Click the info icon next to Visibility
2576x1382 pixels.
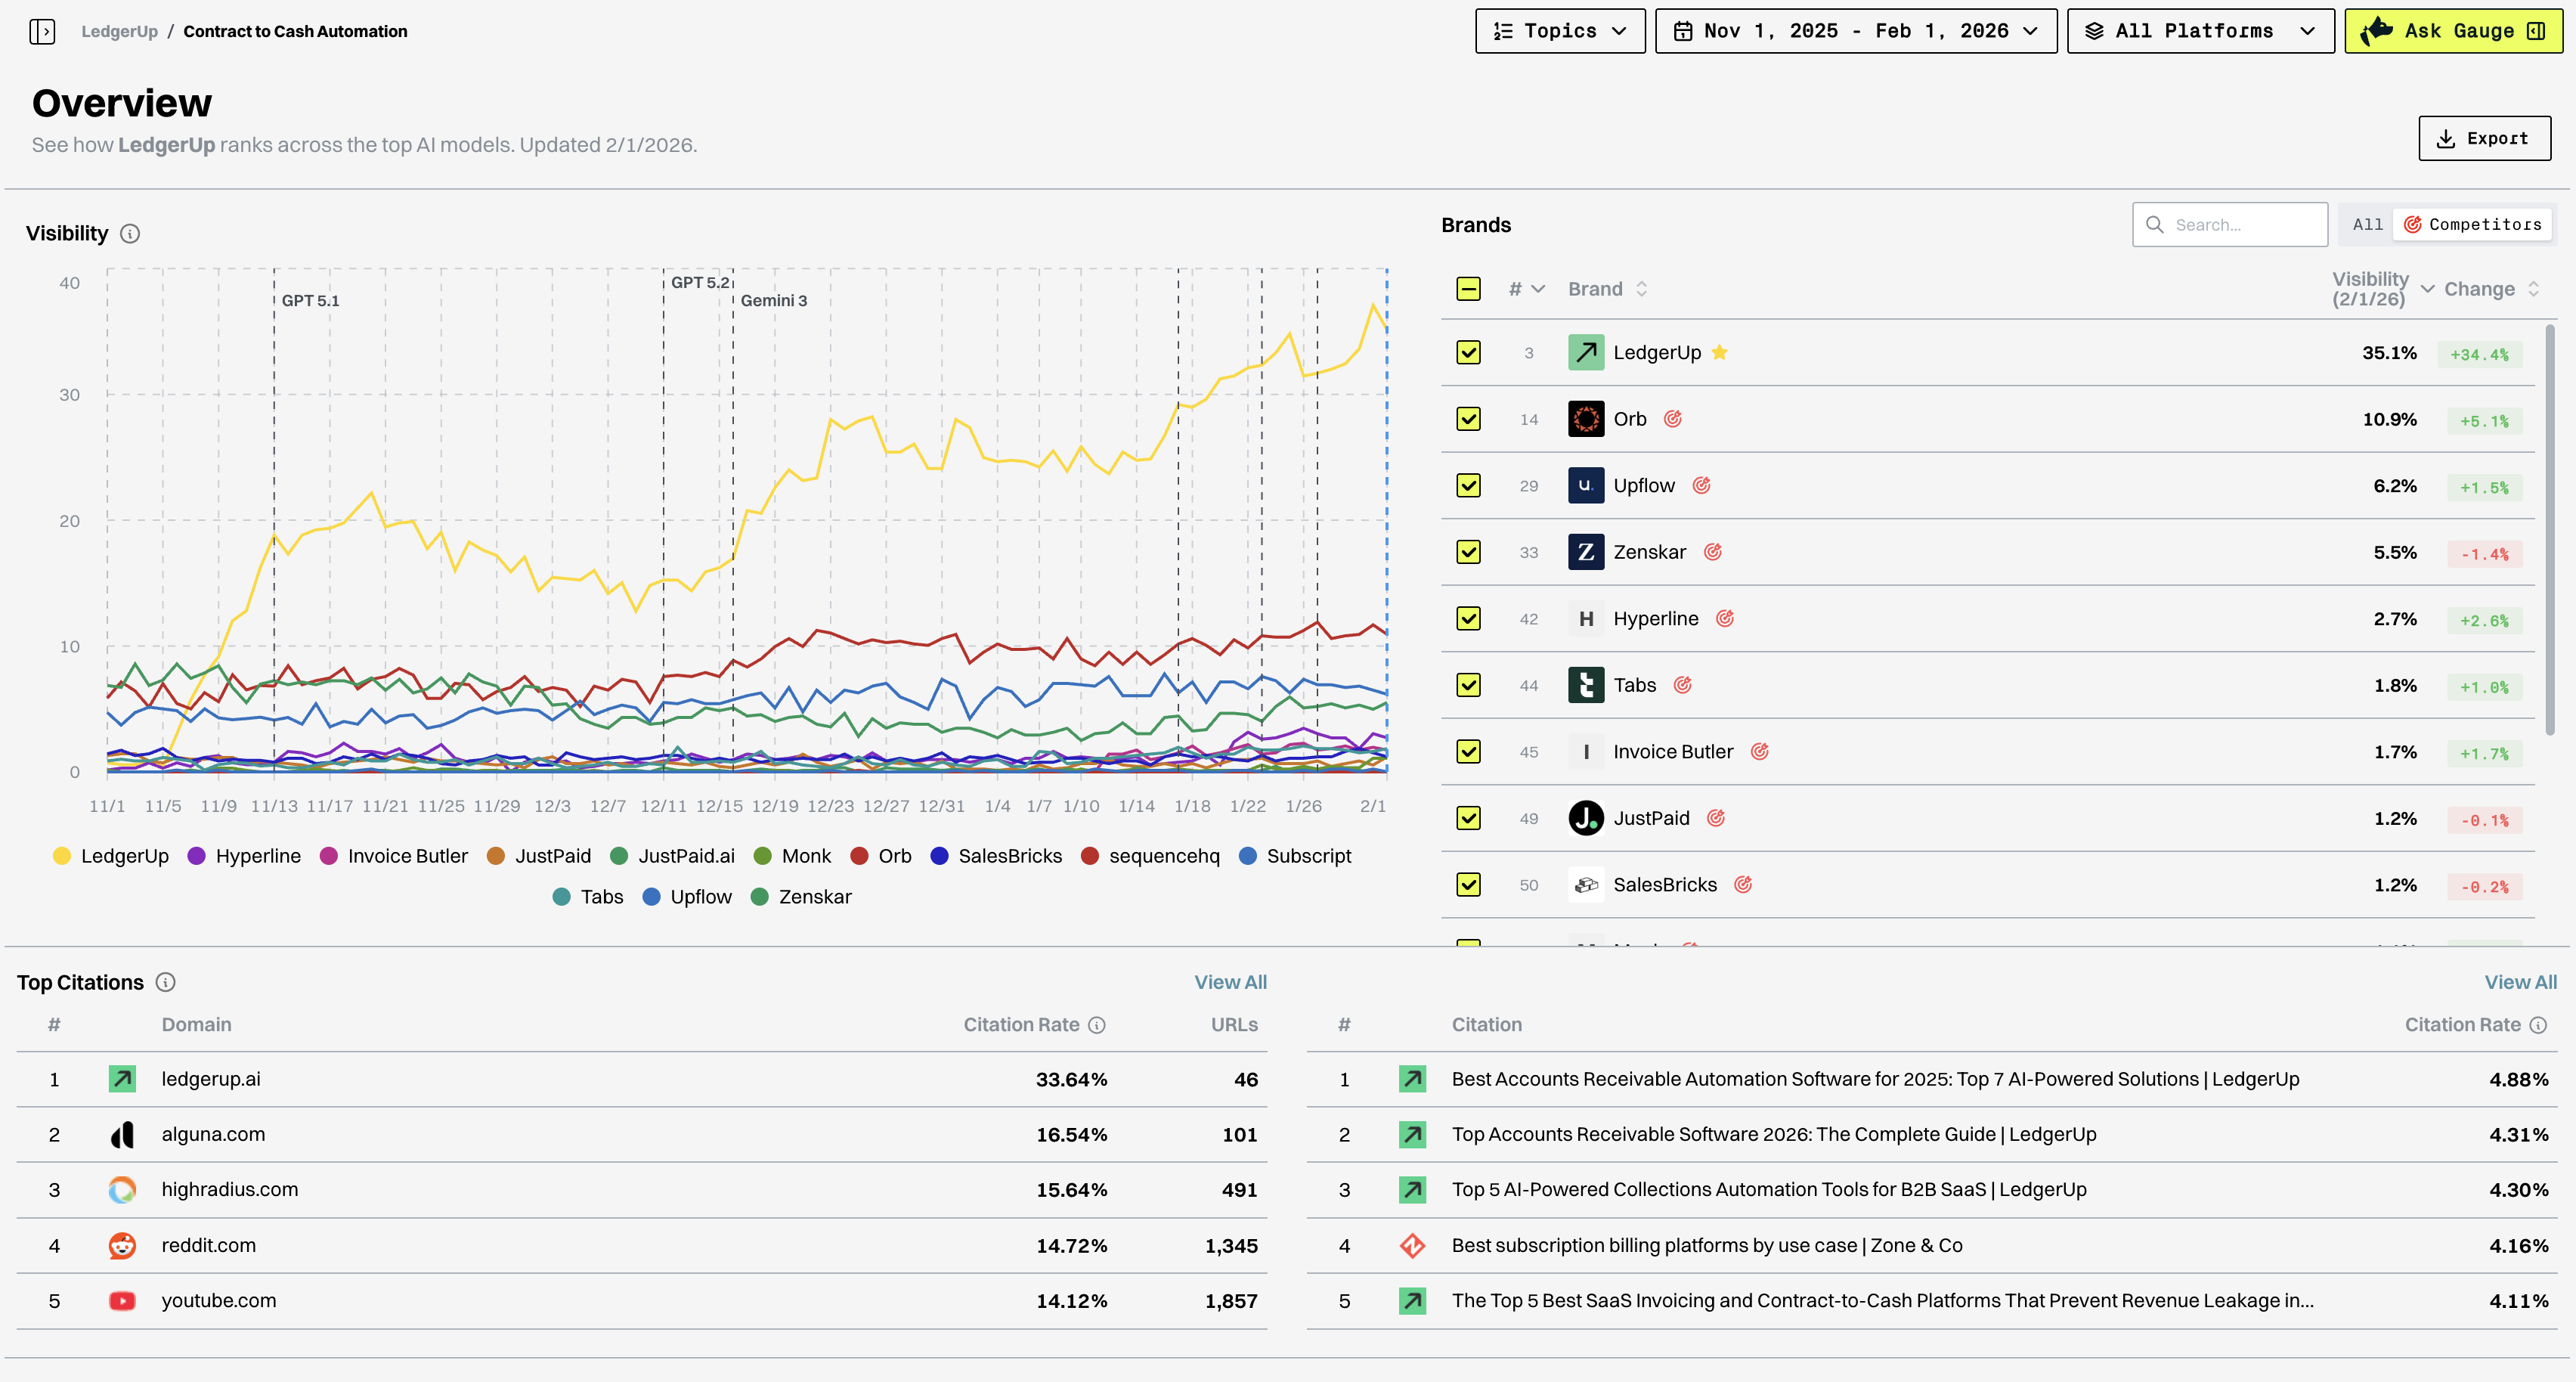coord(131,233)
